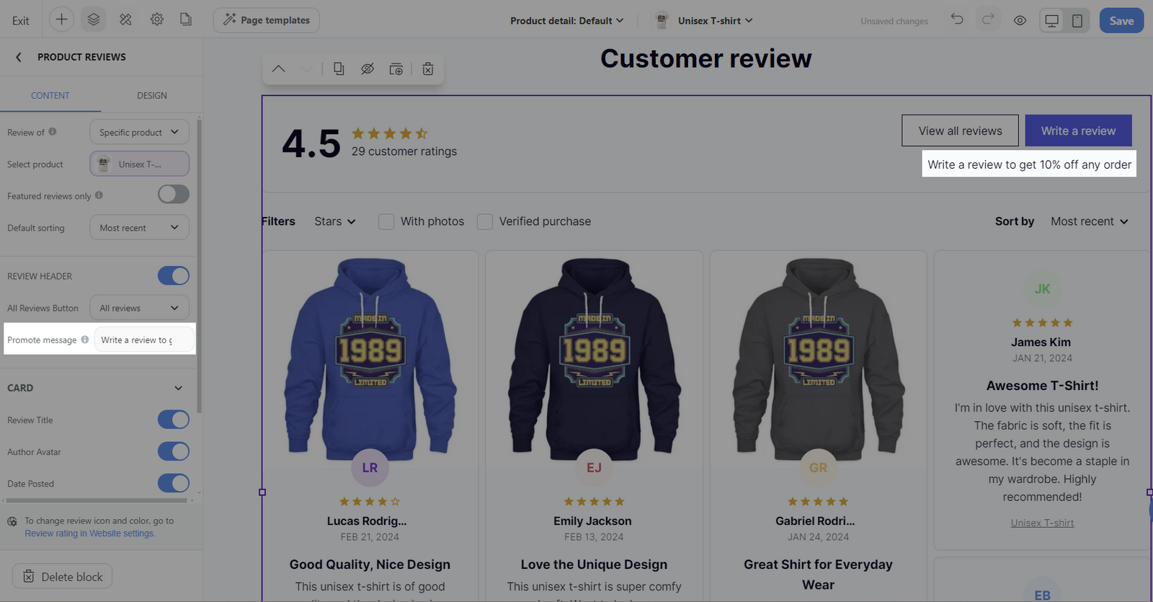Go back from Product Reviews panel
1153x602 pixels.
[19, 57]
